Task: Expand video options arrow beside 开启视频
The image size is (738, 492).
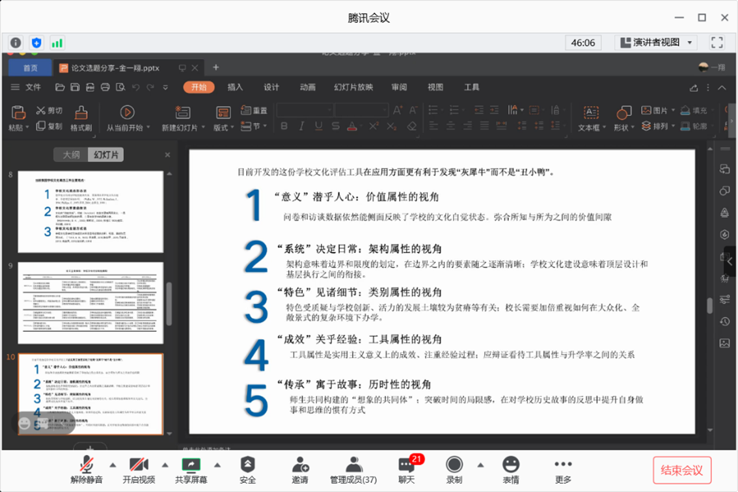Action: pos(165,465)
